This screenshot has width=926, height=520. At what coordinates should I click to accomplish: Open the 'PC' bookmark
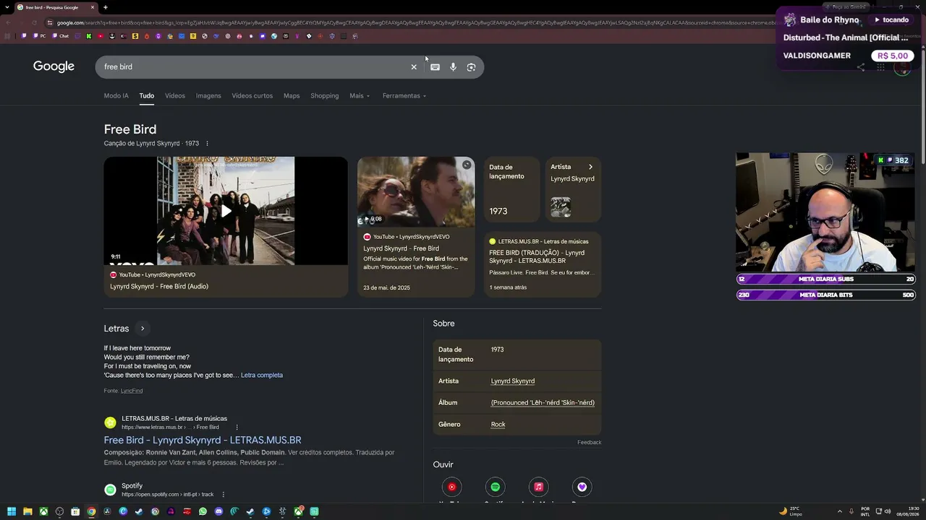(38, 36)
